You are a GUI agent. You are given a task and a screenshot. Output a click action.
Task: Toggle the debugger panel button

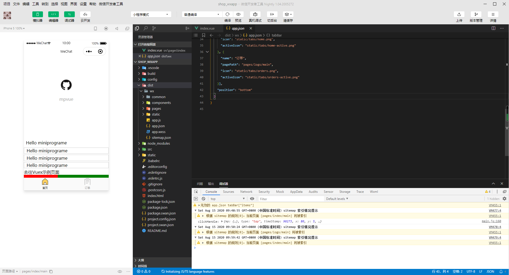tap(69, 14)
